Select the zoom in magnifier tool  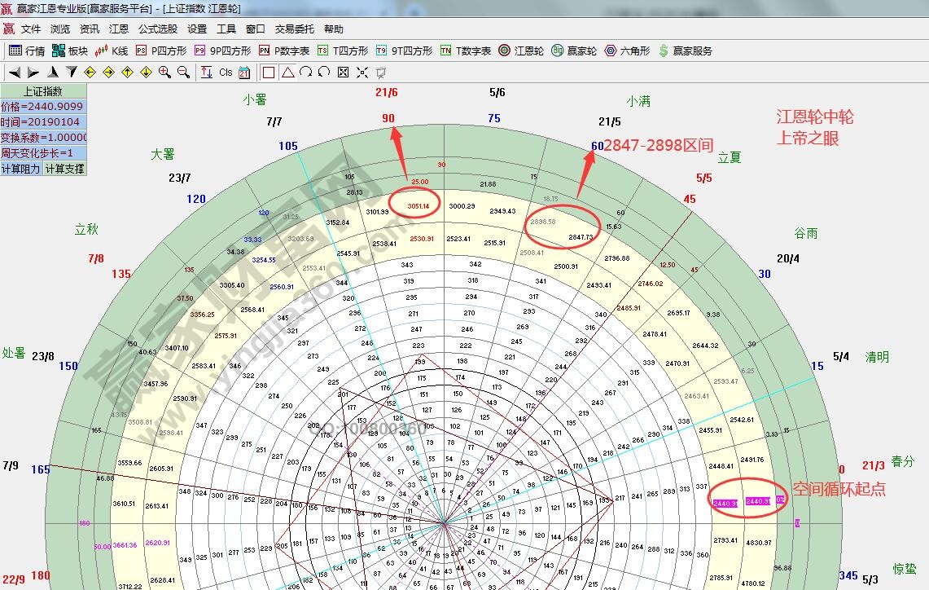pyautogui.click(x=163, y=72)
